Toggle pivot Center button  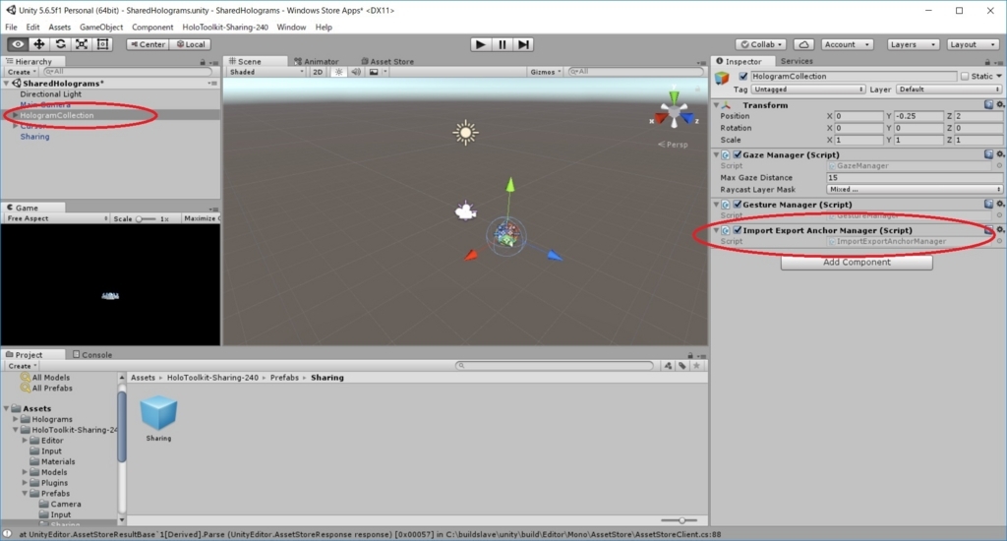pyautogui.click(x=148, y=44)
